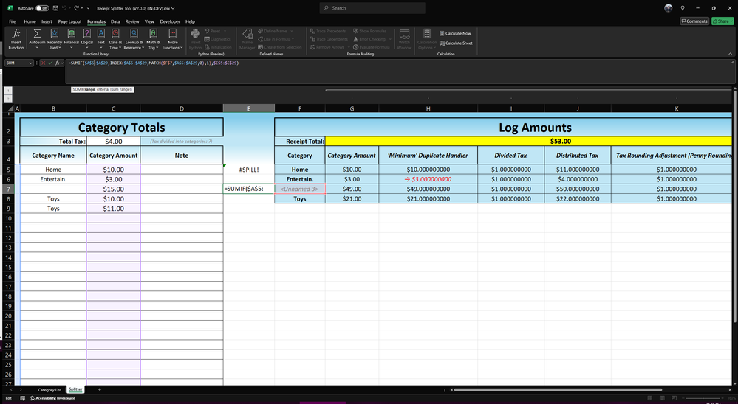Switch to the Data ribbon tab
The width and height of the screenshot is (738, 404).
click(x=115, y=21)
